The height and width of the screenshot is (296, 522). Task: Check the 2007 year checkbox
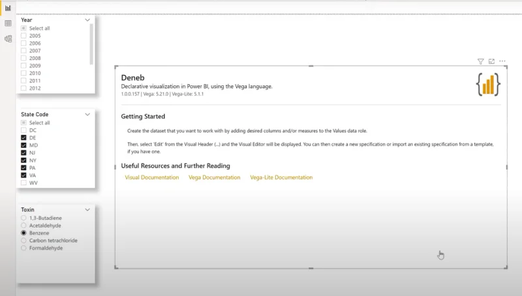(x=23, y=51)
